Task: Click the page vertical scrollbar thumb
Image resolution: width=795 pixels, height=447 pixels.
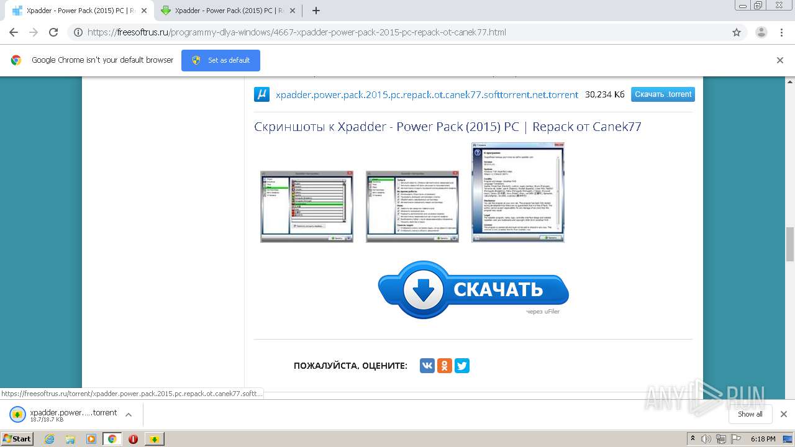Action: click(790, 245)
